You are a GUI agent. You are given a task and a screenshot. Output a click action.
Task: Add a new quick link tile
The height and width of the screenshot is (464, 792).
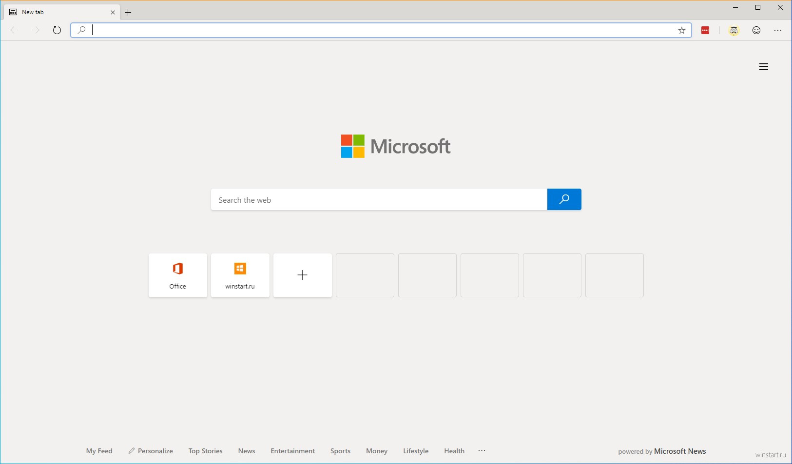click(303, 275)
